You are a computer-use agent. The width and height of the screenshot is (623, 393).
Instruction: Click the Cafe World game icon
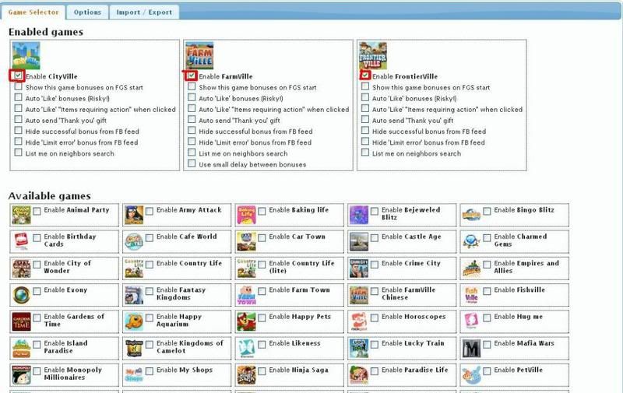pyautogui.click(x=134, y=241)
